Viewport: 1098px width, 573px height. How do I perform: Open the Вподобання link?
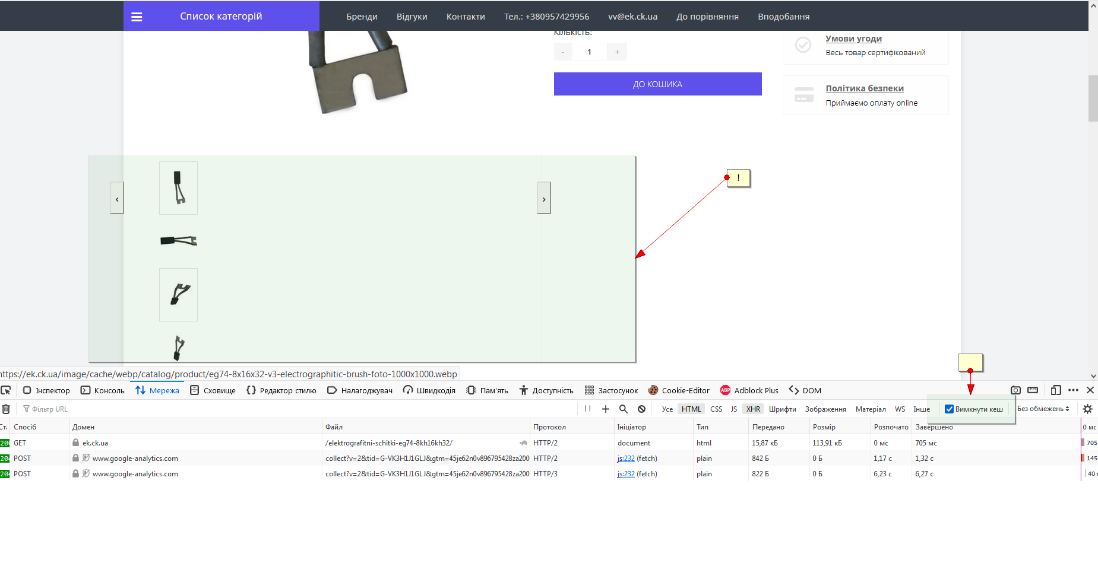point(784,17)
